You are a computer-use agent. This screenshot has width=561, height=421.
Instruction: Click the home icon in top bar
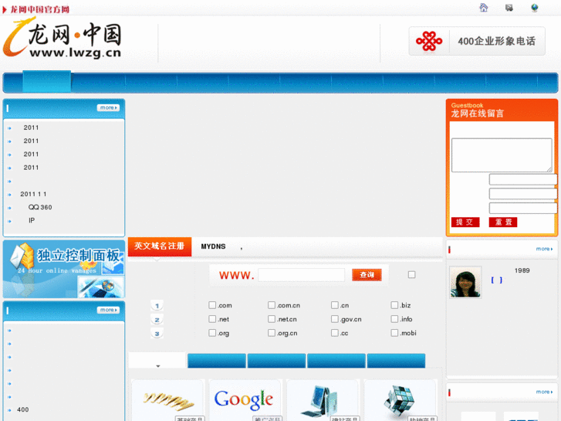point(484,8)
